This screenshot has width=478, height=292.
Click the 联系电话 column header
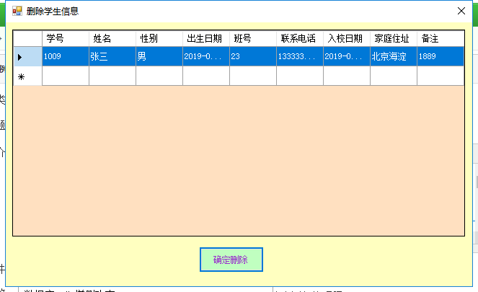point(300,38)
